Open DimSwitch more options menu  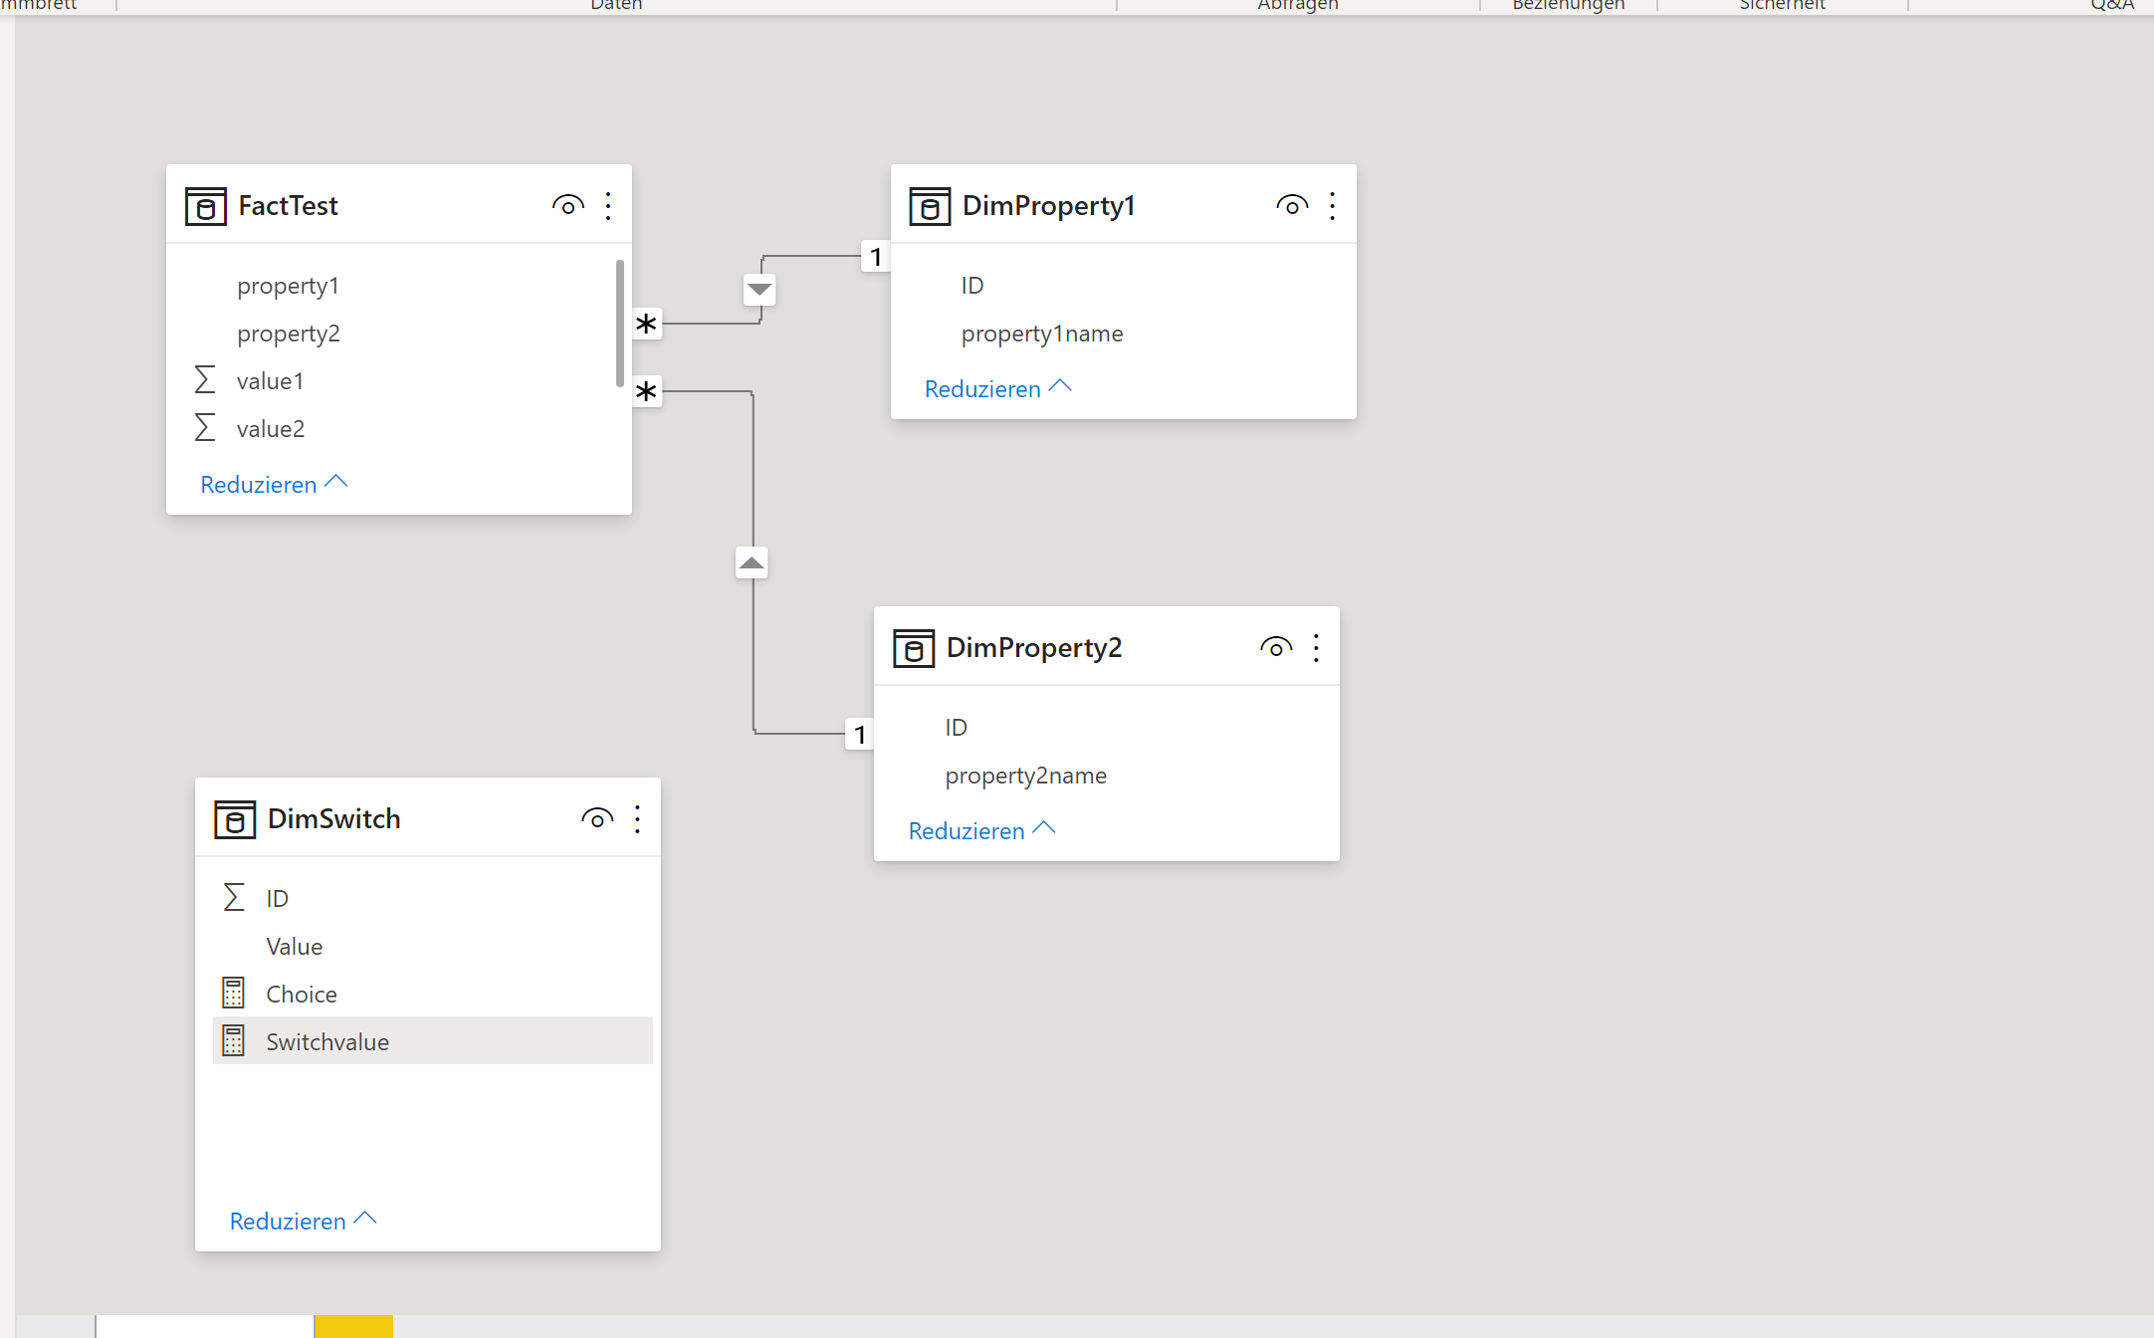pyautogui.click(x=637, y=819)
